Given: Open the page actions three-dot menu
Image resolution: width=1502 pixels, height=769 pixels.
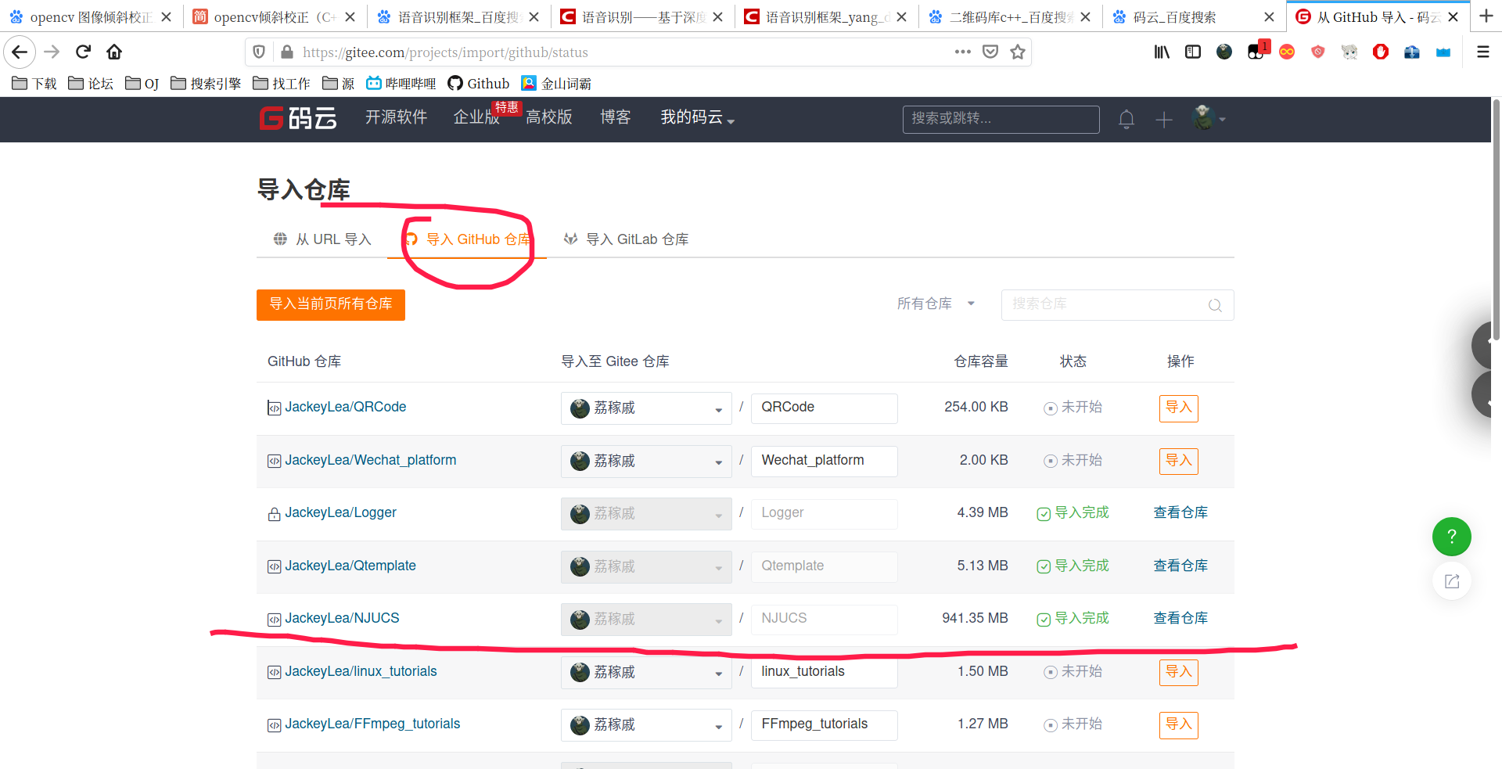Looking at the screenshot, I should pos(962,52).
